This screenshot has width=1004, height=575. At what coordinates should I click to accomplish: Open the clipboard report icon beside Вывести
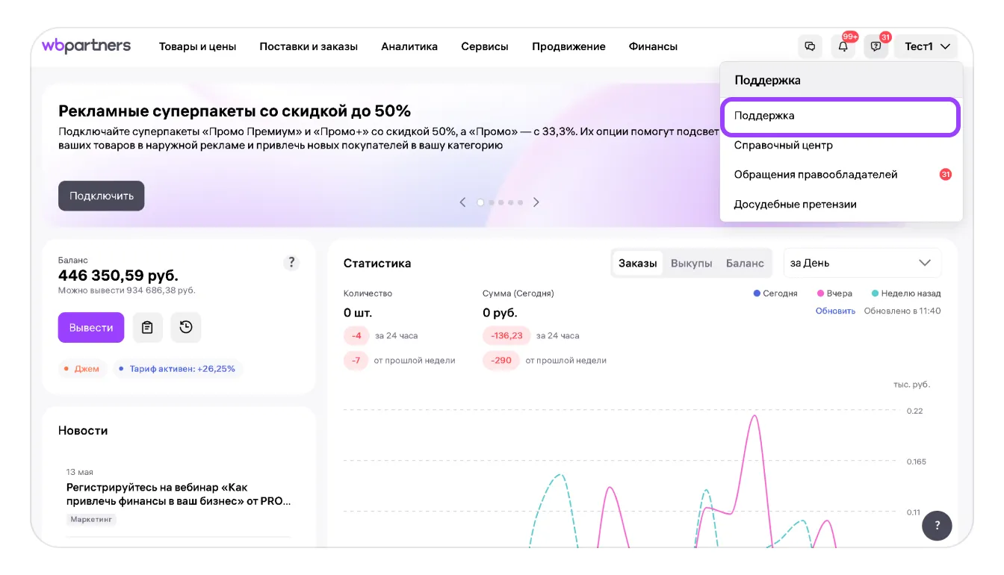coord(148,327)
